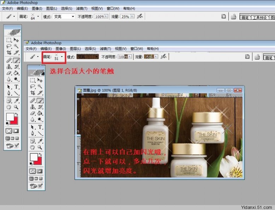Viewport: 275px width, 210px height.
Task: Select Clone Stamp tool in outer toolbox
Action: tap(9, 67)
